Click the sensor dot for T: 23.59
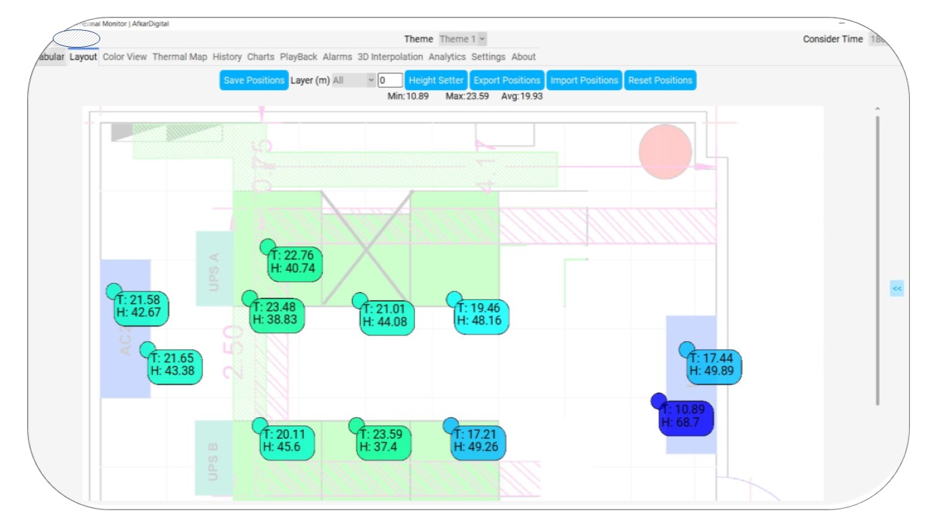Viewport: 937px width, 527px height. point(356,425)
